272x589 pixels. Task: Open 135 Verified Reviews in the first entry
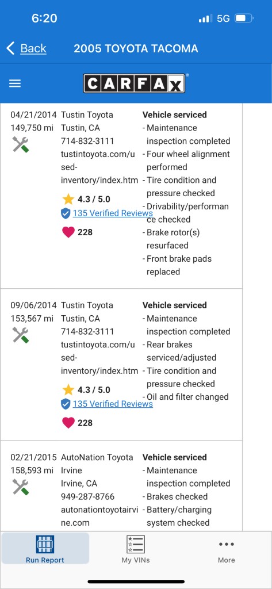point(113,213)
